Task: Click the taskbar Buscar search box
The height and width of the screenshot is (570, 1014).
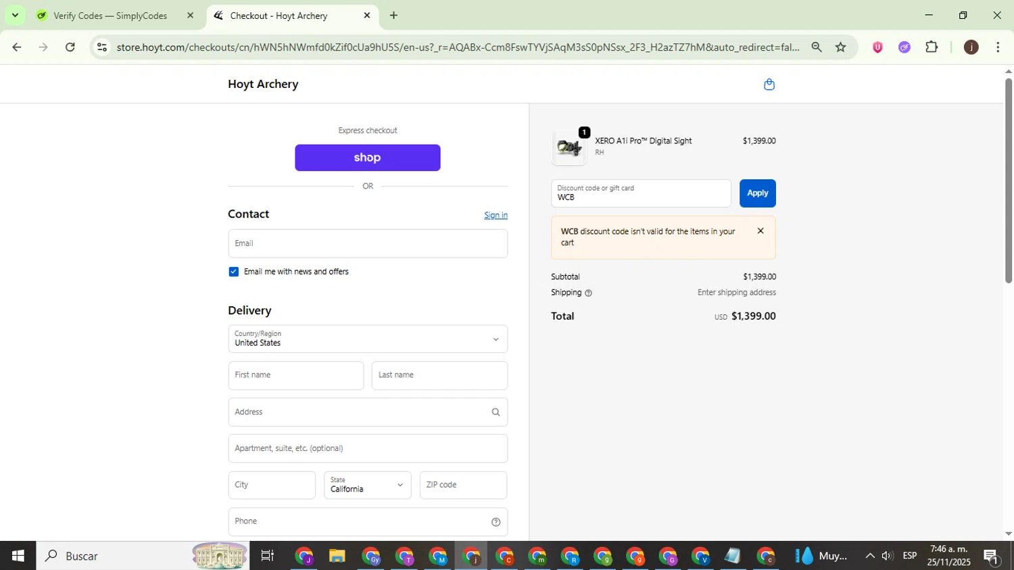Action: (x=143, y=556)
